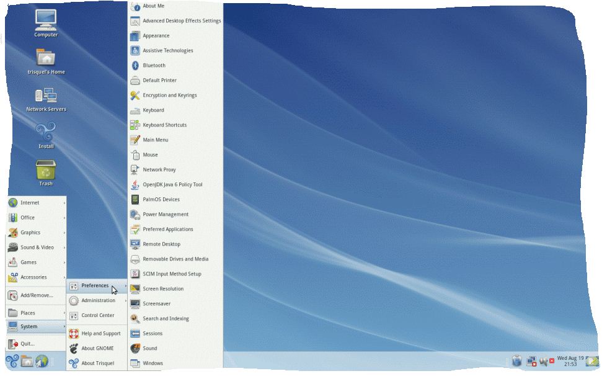
Task: Open Mouse preferences
Action: [175, 154]
